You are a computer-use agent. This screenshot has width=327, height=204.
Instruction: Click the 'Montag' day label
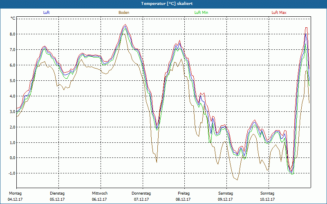pos(15,193)
